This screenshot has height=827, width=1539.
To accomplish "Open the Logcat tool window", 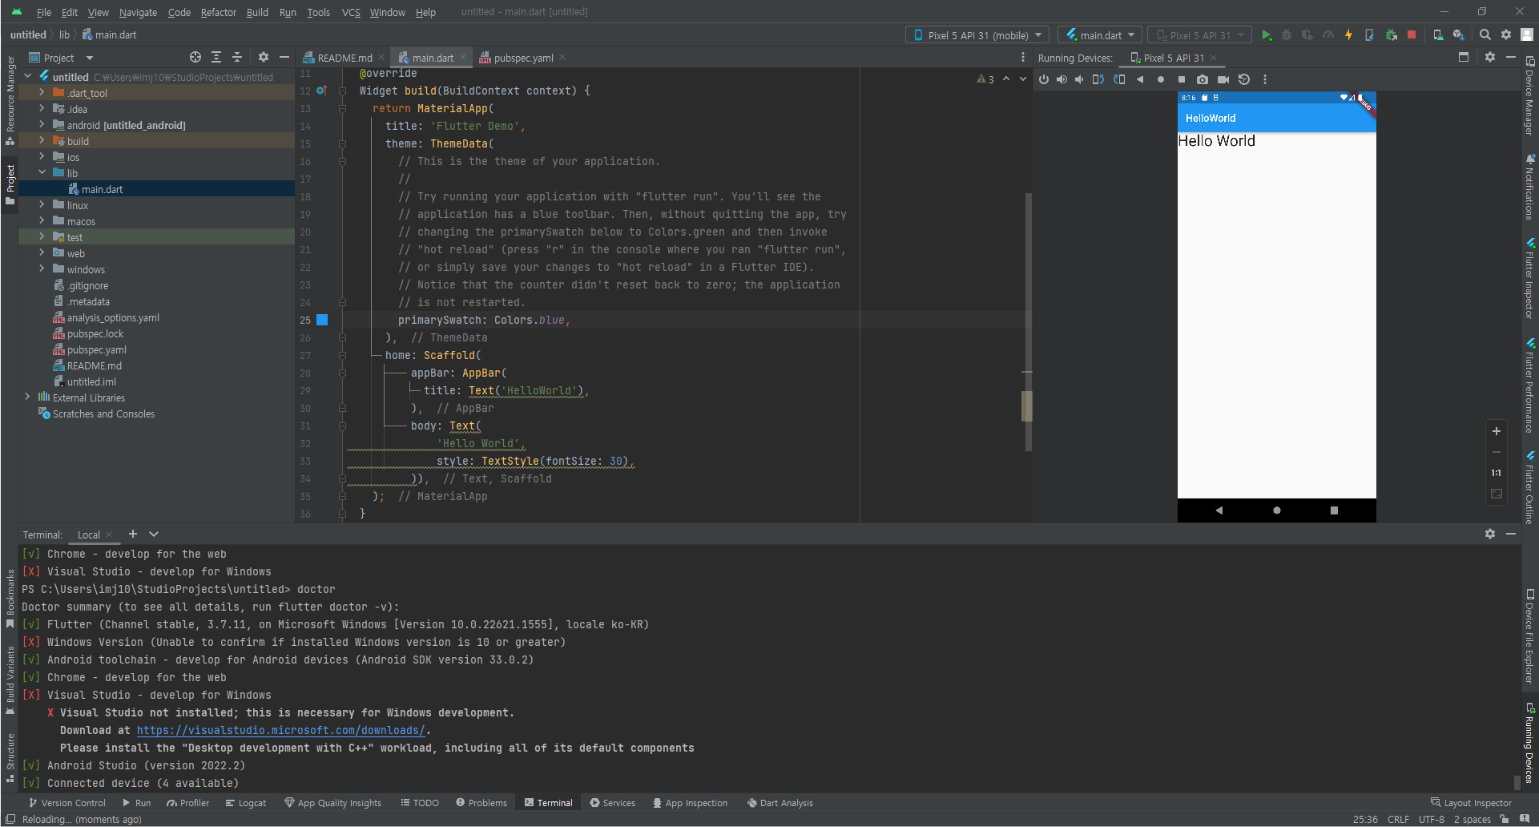I will pyautogui.click(x=246, y=803).
